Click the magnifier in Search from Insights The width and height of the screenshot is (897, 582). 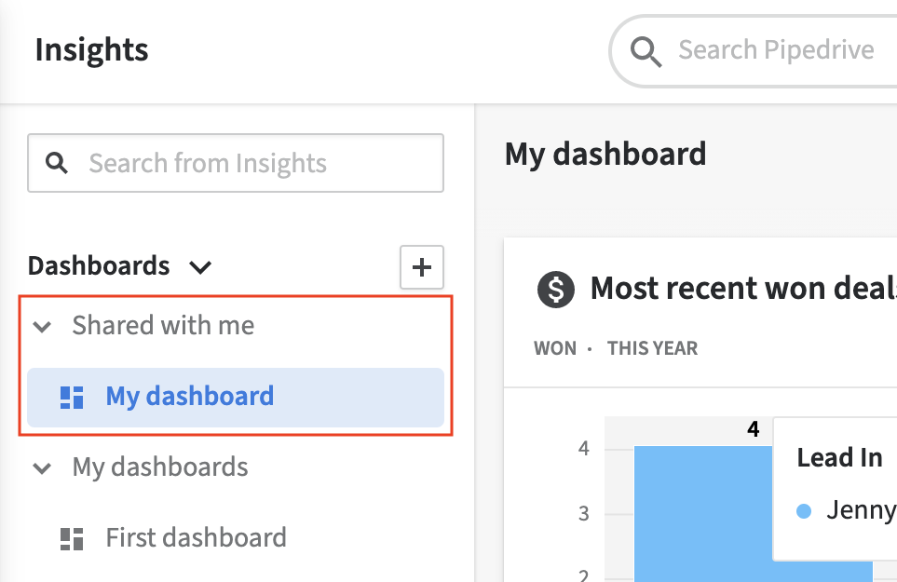tap(56, 163)
